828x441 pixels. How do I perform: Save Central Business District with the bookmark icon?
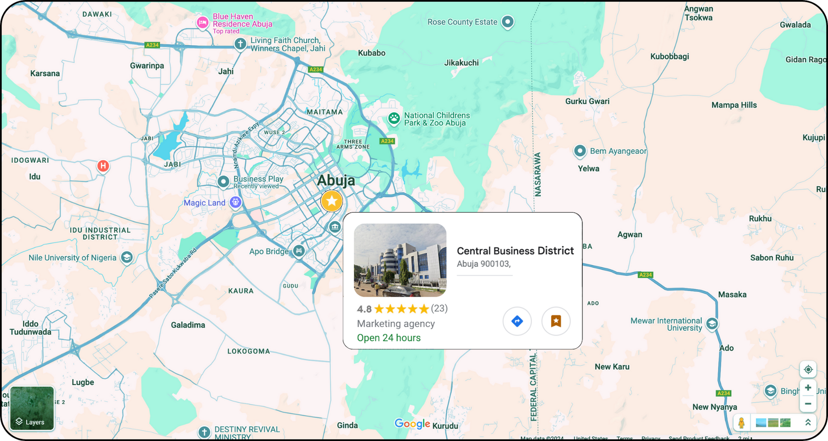tap(556, 321)
